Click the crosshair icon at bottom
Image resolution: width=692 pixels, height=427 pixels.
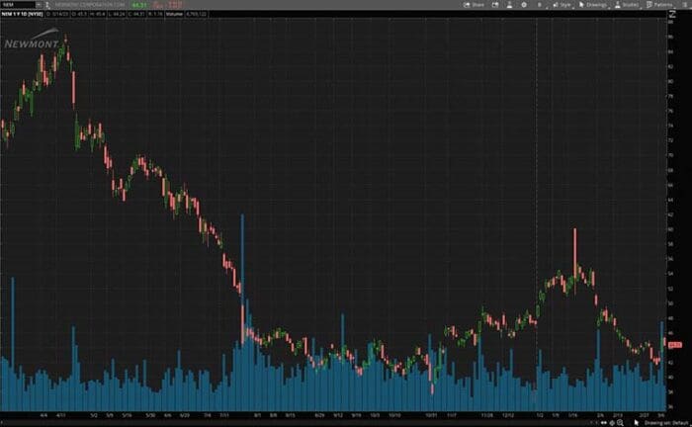[612, 423]
